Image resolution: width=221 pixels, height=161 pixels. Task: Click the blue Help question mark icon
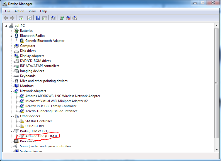coord(38,18)
